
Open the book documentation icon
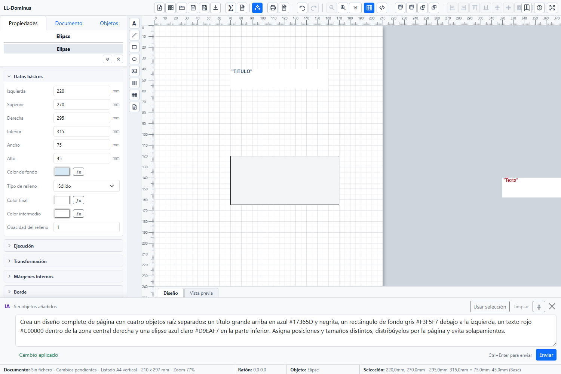tap(527, 8)
